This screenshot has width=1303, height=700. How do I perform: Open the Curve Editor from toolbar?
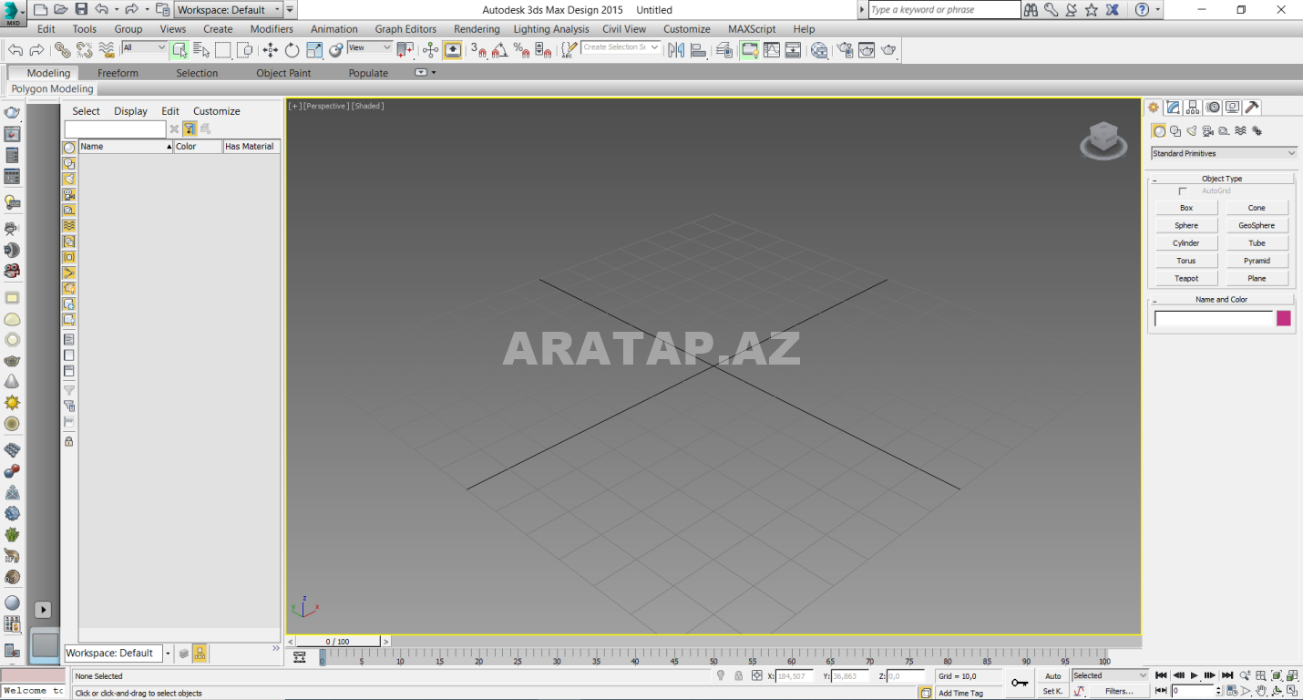coord(772,50)
